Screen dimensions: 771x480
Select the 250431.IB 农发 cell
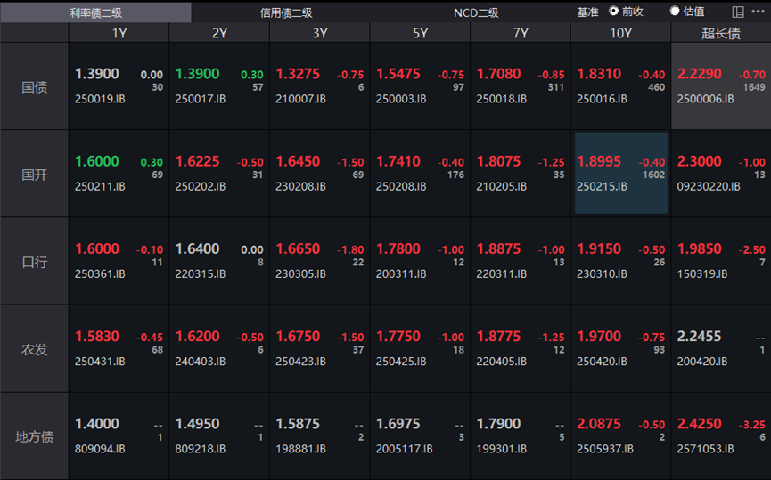pyautogui.click(x=119, y=348)
